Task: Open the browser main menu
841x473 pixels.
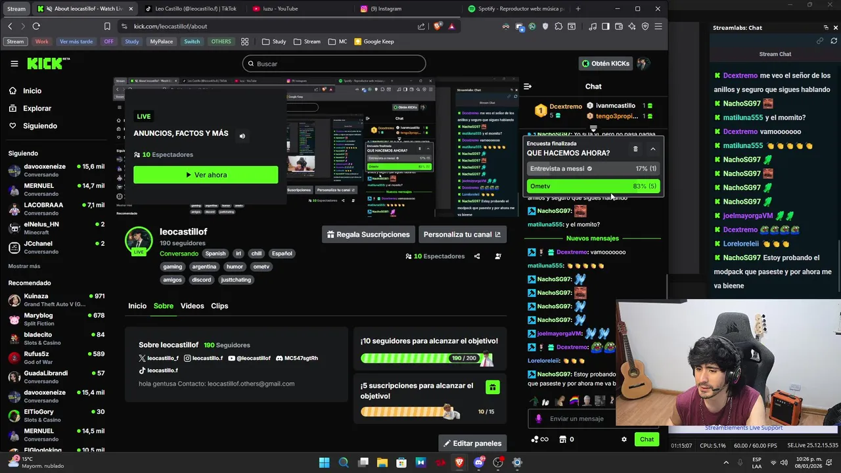Action: (x=658, y=26)
